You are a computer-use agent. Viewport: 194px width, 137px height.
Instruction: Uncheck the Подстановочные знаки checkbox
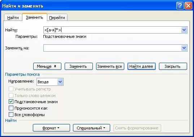pyautogui.click(x=11, y=102)
